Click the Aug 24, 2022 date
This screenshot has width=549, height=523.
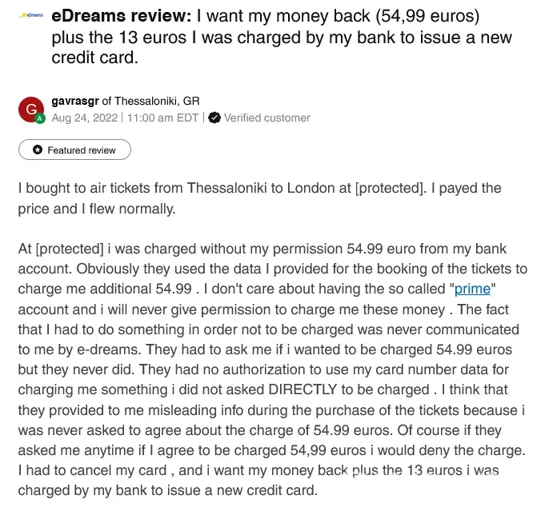pyautogui.click(x=85, y=118)
